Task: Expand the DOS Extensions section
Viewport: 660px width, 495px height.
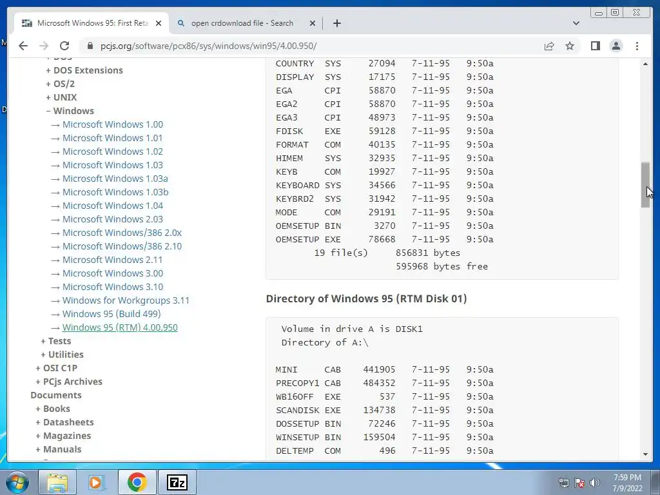Action: pos(84,70)
